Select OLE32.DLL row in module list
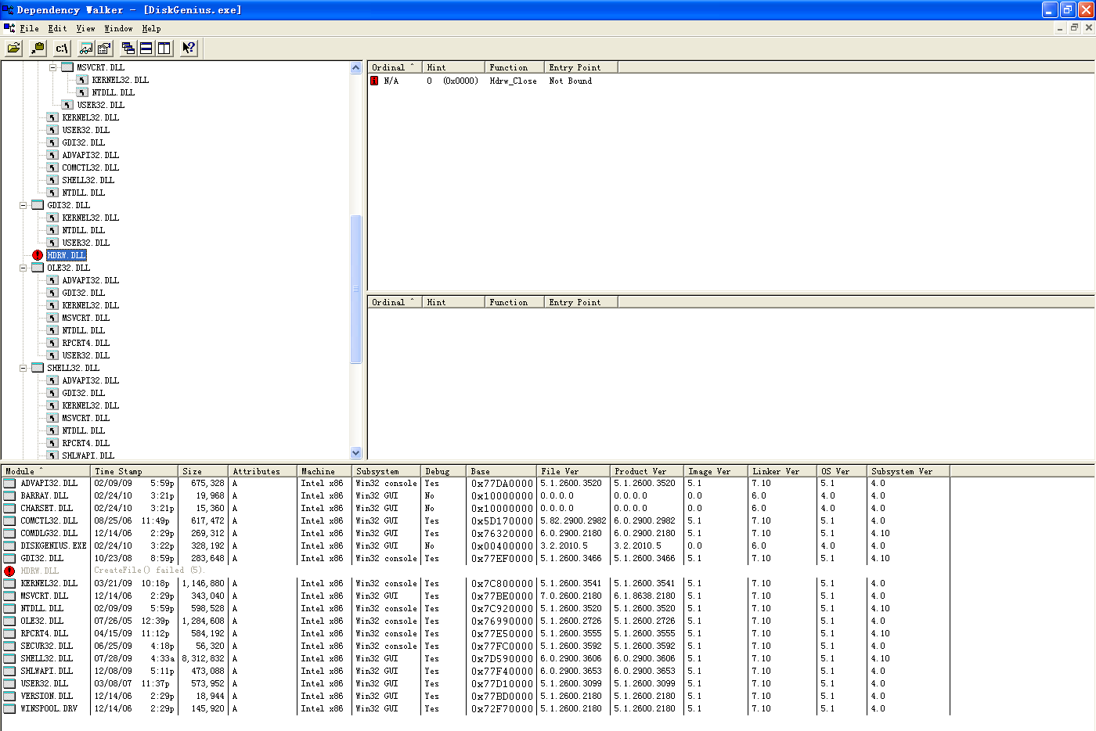Viewport: 1096px width, 731px height. 475,621
